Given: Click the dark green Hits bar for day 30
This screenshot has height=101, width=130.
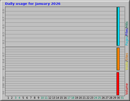Looking at the screenshot, I should point(117,26).
